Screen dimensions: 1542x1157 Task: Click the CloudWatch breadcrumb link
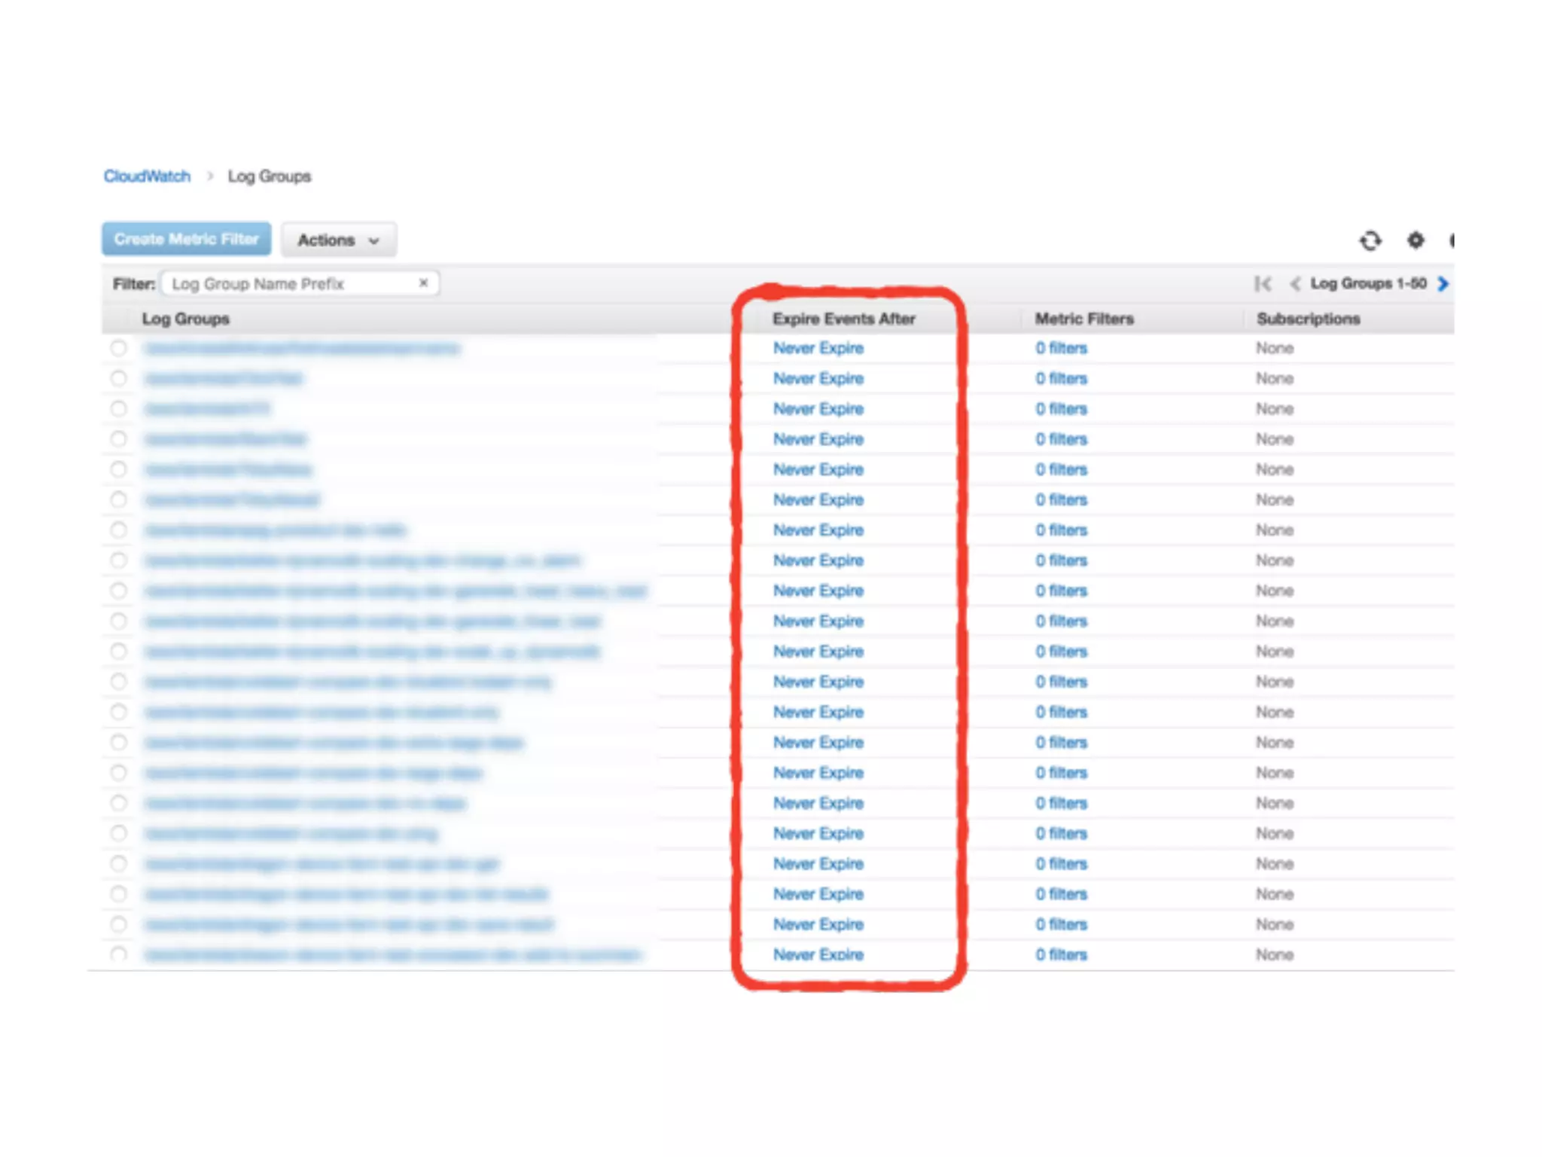pyautogui.click(x=147, y=176)
